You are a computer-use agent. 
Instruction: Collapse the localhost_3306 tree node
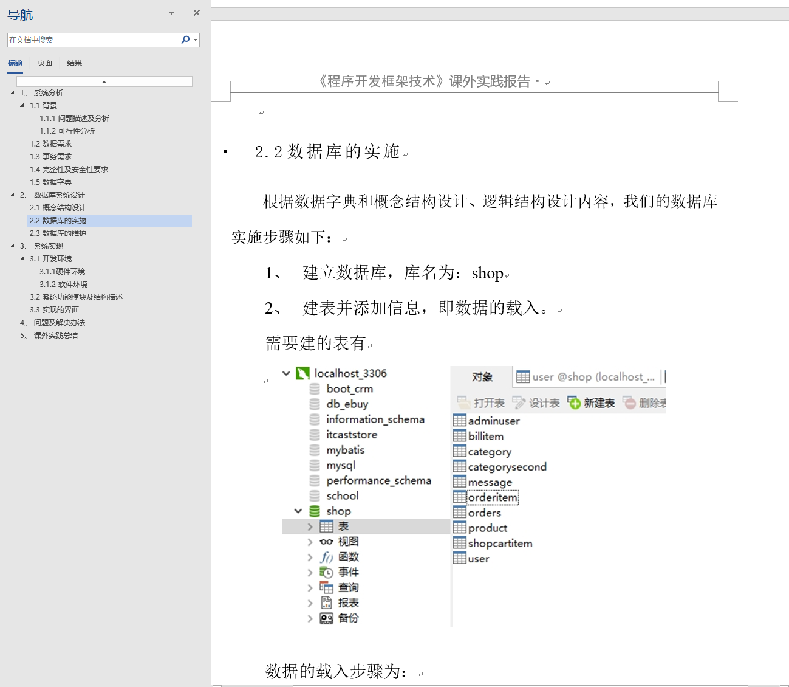point(286,373)
